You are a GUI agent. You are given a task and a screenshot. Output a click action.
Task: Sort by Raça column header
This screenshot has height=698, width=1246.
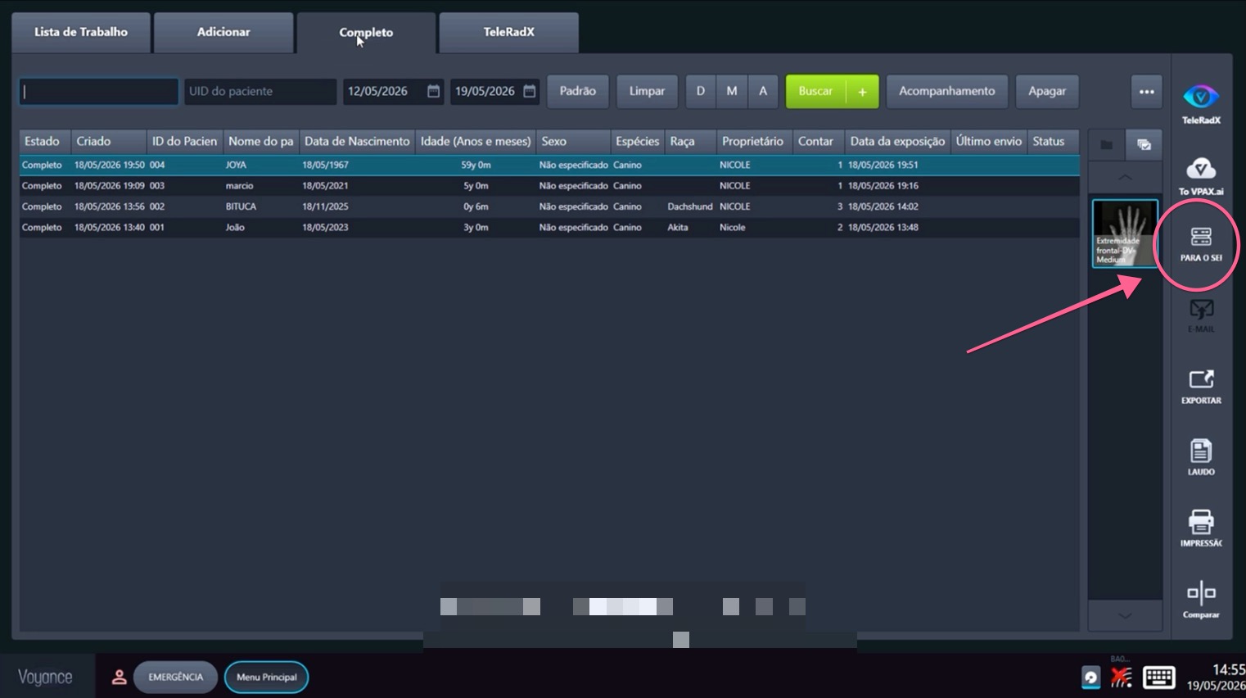(690, 142)
